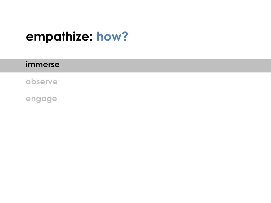
Task: Click the question mark after "how"
Action: tap(125, 36)
